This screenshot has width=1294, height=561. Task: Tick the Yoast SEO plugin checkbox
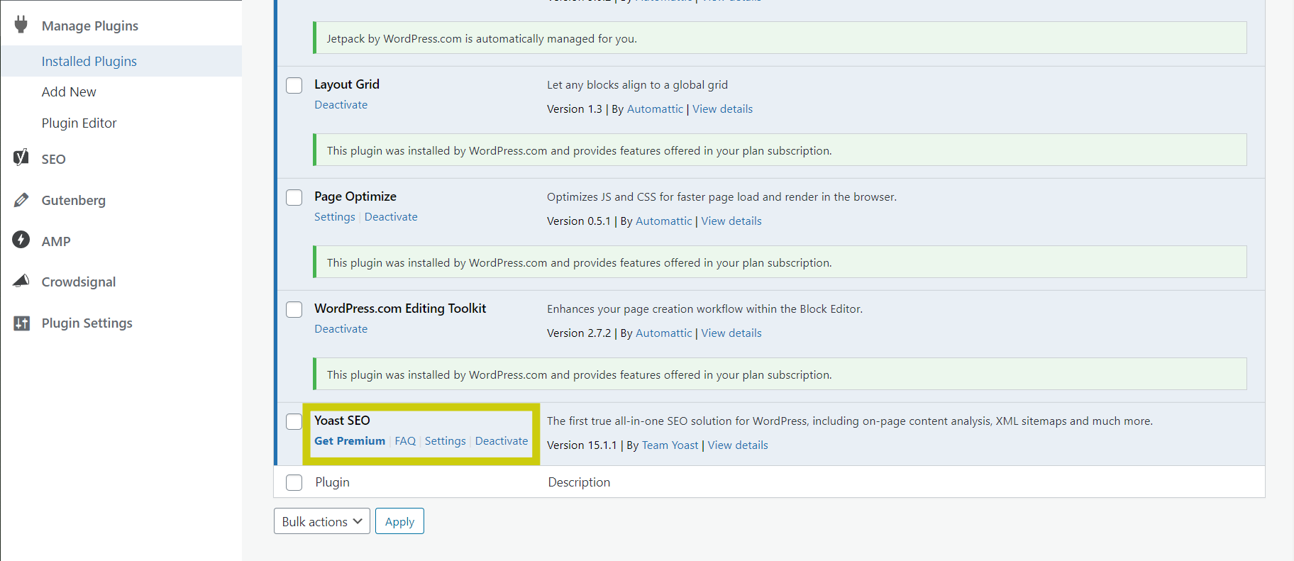point(294,421)
